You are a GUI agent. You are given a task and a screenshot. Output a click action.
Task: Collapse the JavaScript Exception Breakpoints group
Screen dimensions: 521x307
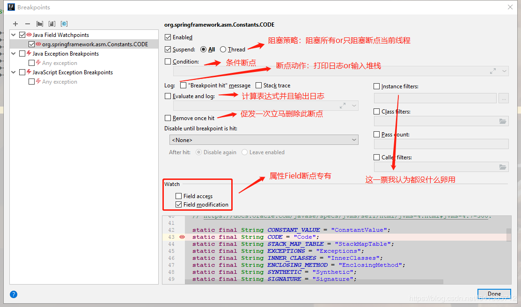coord(14,72)
